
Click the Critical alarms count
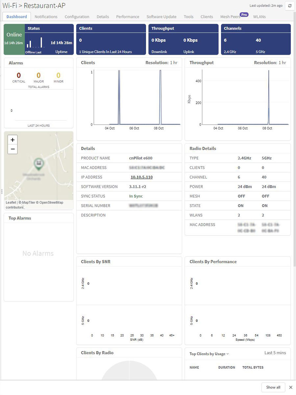[19, 75]
